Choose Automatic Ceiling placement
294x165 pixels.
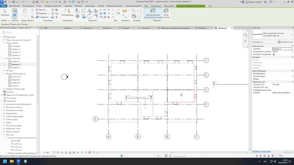click(153, 13)
